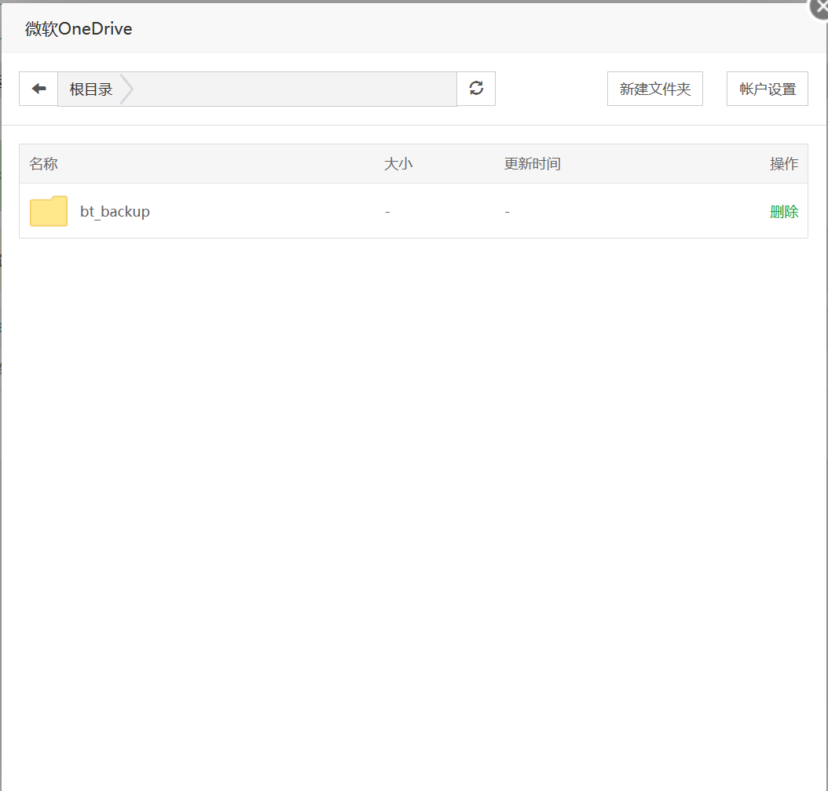Click the 大小 column header

[398, 163]
